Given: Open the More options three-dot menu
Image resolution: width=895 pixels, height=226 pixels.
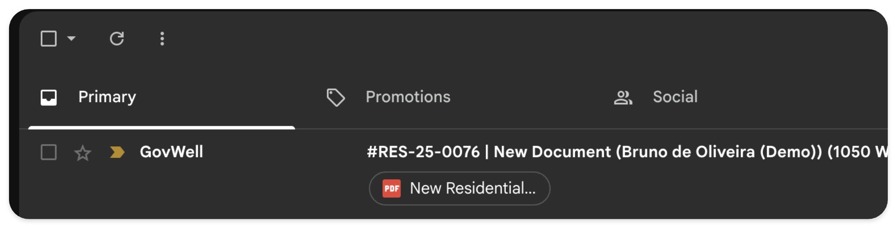Looking at the screenshot, I should tap(162, 39).
